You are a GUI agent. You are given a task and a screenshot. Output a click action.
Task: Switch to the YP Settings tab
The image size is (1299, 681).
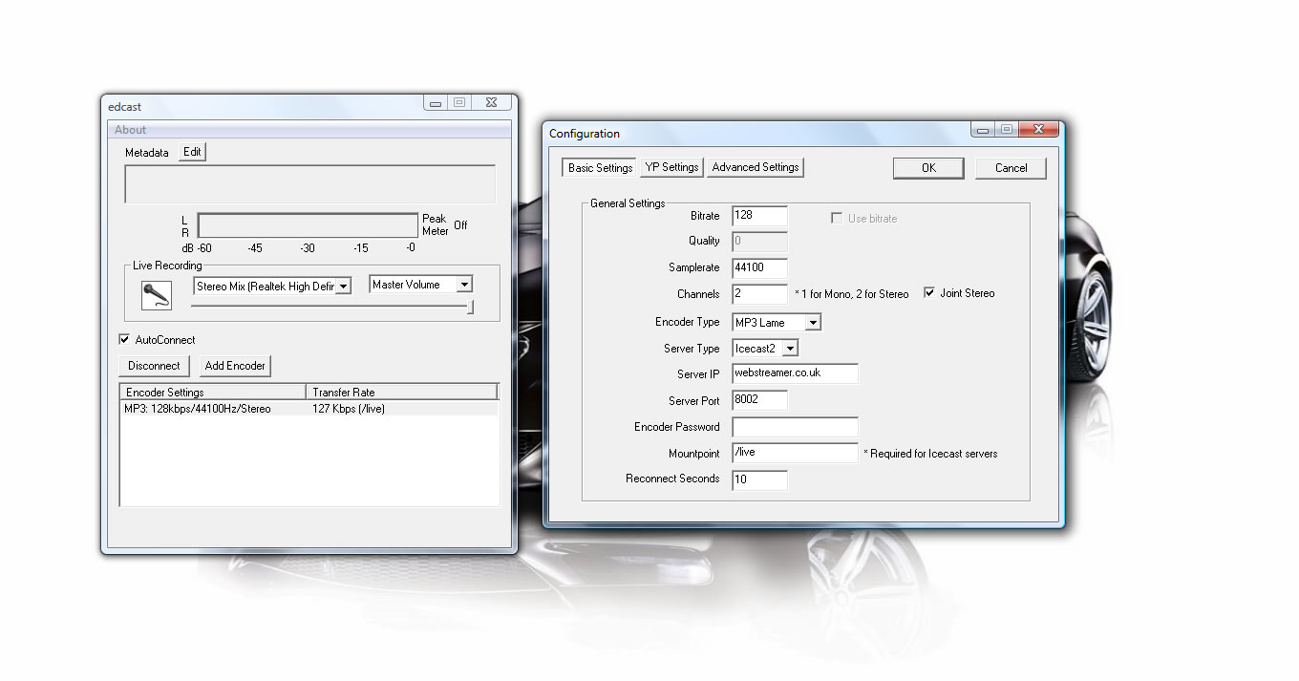point(671,167)
